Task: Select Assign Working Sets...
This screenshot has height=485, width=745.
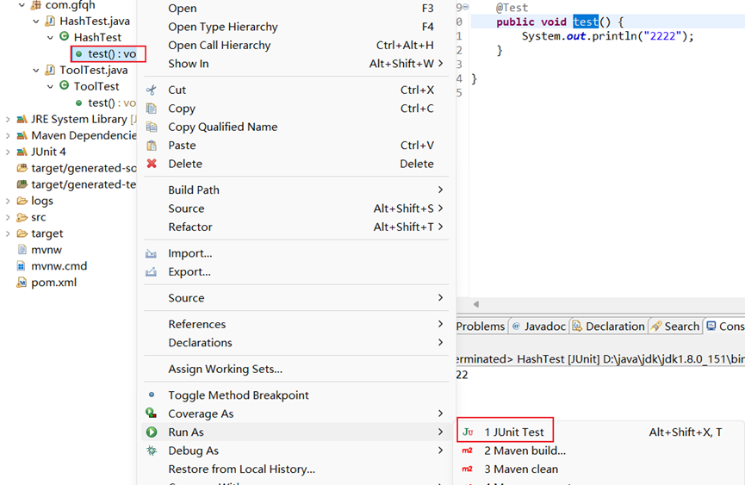Action: point(296,369)
